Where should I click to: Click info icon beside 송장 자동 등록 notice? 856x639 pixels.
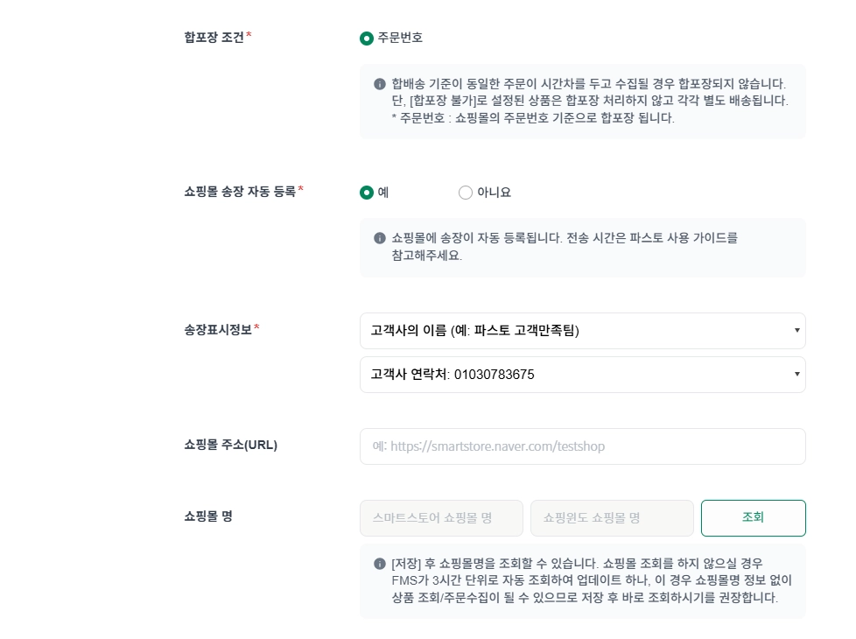click(x=380, y=238)
